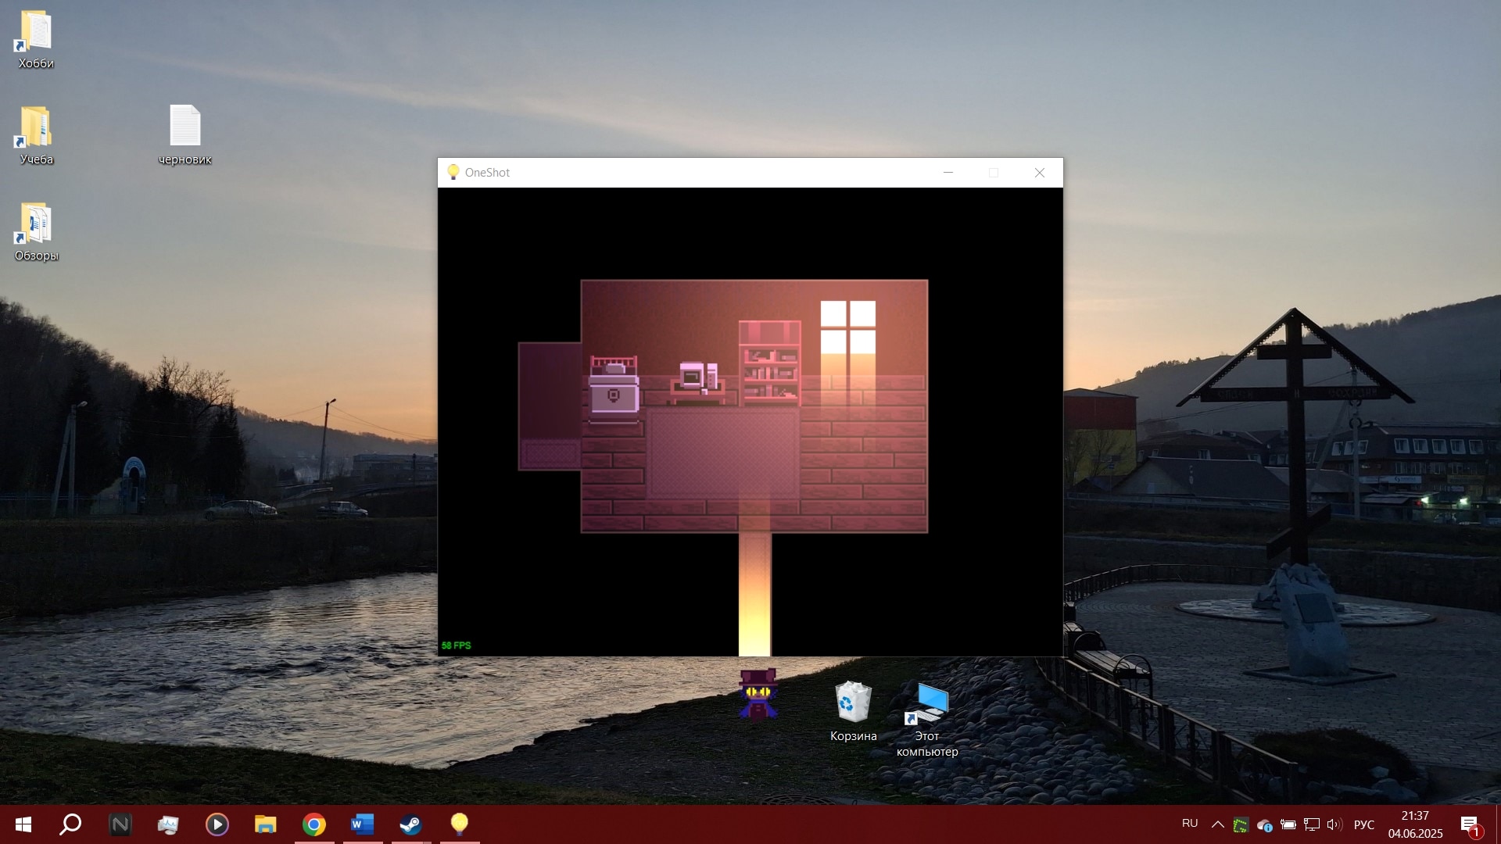Click the 58 FPS counter text
Viewport: 1501px width, 844px height.
pyautogui.click(x=457, y=646)
